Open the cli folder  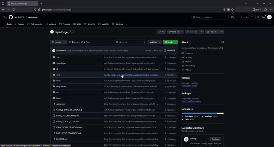click(x=57, y=69)
